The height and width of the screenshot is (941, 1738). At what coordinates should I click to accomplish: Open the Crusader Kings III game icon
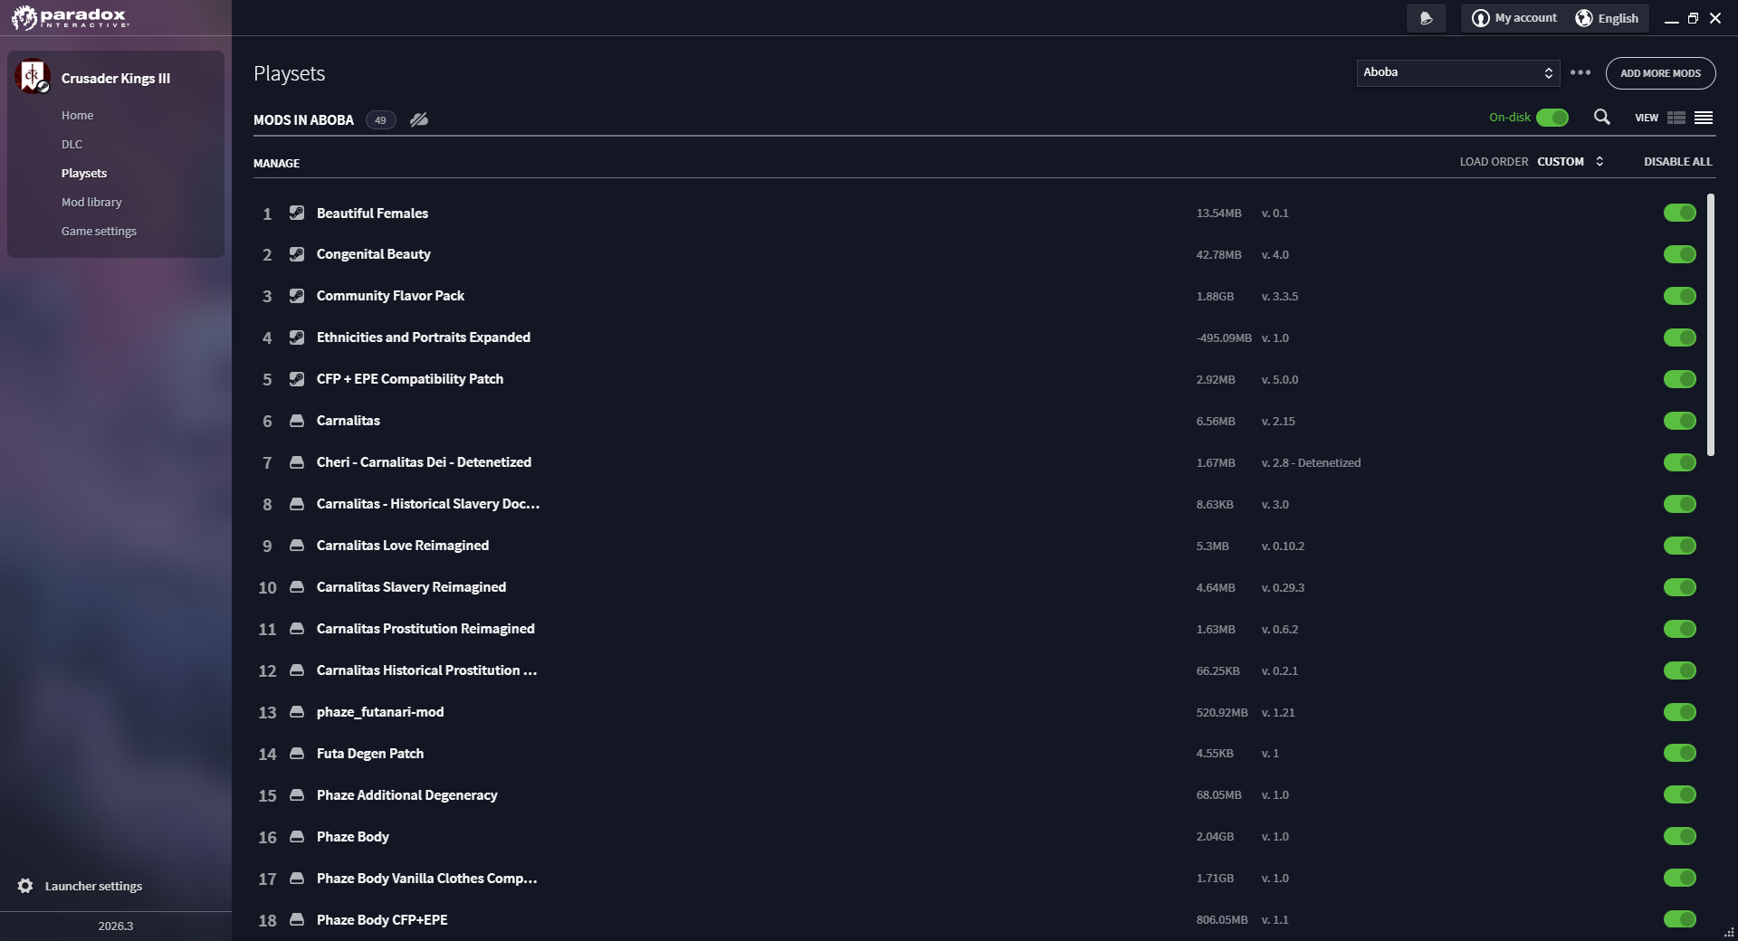pos(33,77)
